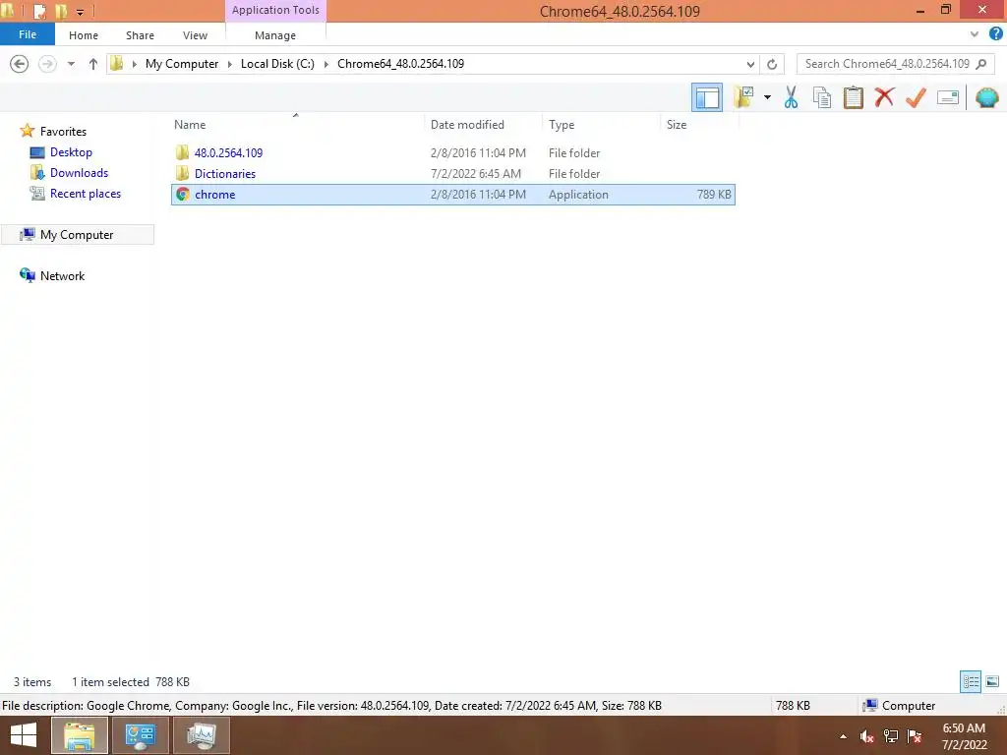Select My Computer in the navigation pane
The image size is (1007, 755).
[77, 234]
